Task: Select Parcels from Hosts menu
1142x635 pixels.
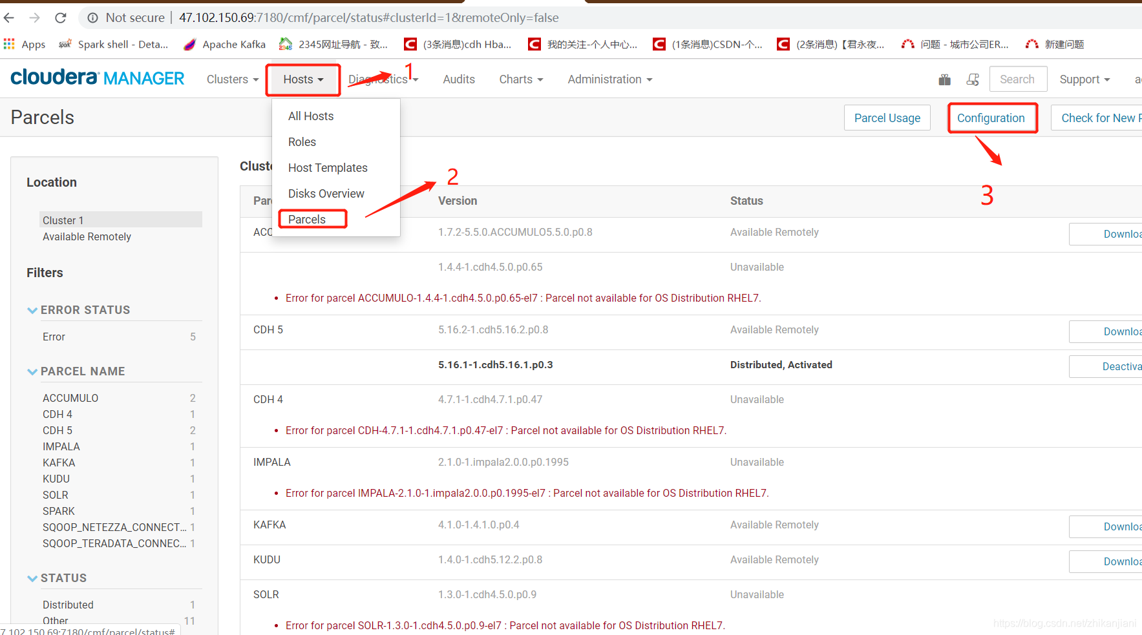Action: pyautogui.click(x=336, y=220)
